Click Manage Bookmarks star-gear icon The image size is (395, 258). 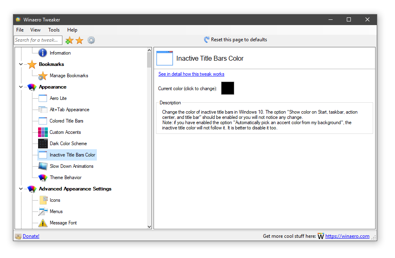(x=43, y=76)
